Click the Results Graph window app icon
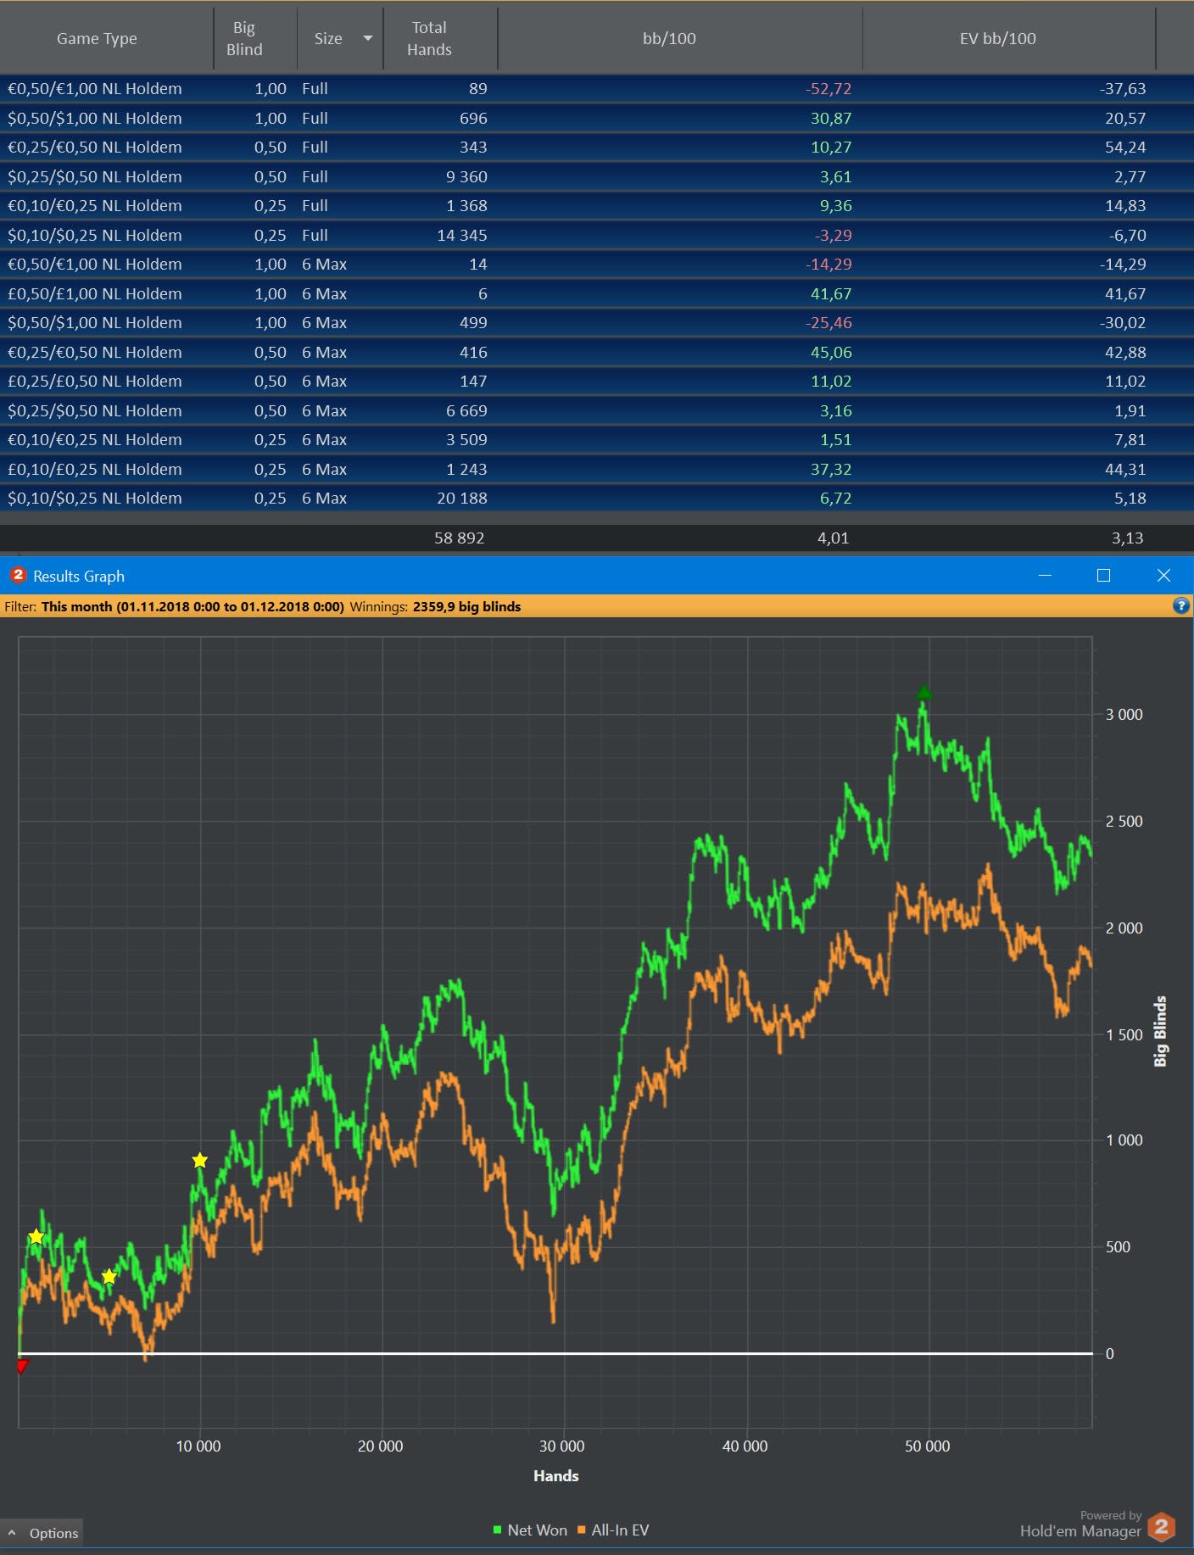The height and width of the screenshot is (1555, 1194). click(18, 575)
